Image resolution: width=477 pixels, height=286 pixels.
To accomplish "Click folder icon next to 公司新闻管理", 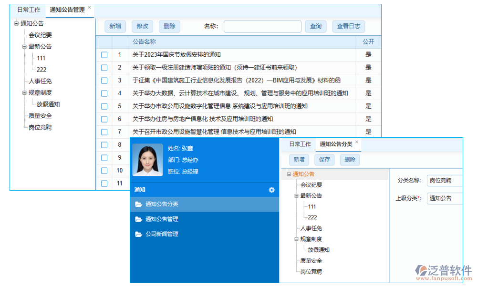I will (138, 234).
